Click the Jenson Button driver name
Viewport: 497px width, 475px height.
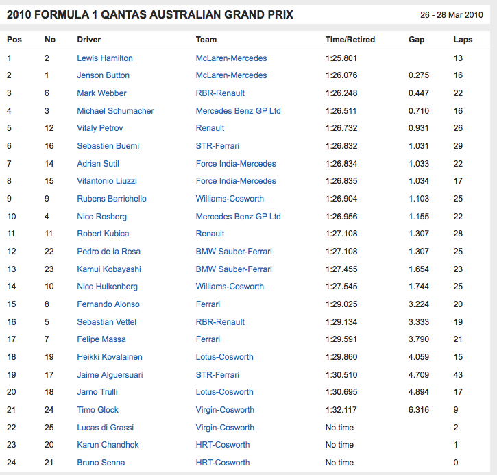(x=103, y=75)
